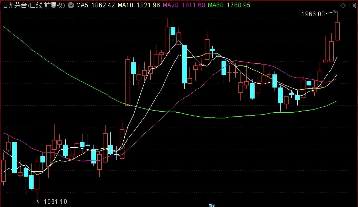Click the 1966.00 high price label
The height and width of the screenshot is (207, 358).
313,14
